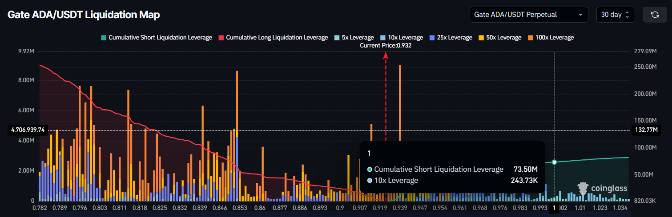Viewport: 672px width, 217px height.
Task: Toggle the 100x Leverage legend series
Action: [551, 38]
